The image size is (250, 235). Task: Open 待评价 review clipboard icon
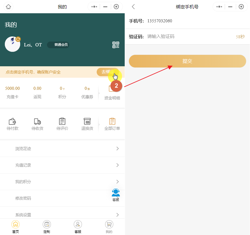tap(62, 124)
